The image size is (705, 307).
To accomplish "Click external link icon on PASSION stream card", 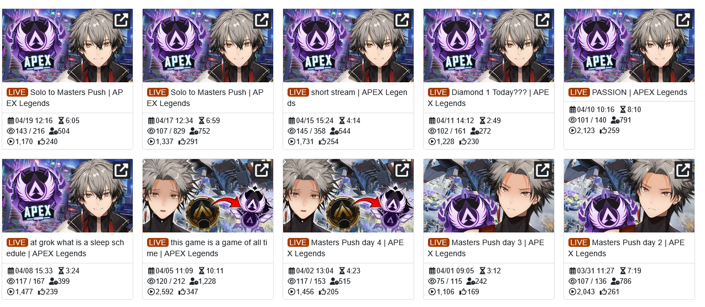I will (683, 20).
